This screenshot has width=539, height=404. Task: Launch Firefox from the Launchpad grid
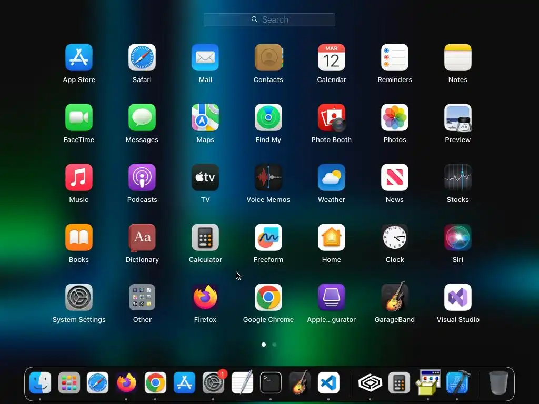tap(205, 297)
